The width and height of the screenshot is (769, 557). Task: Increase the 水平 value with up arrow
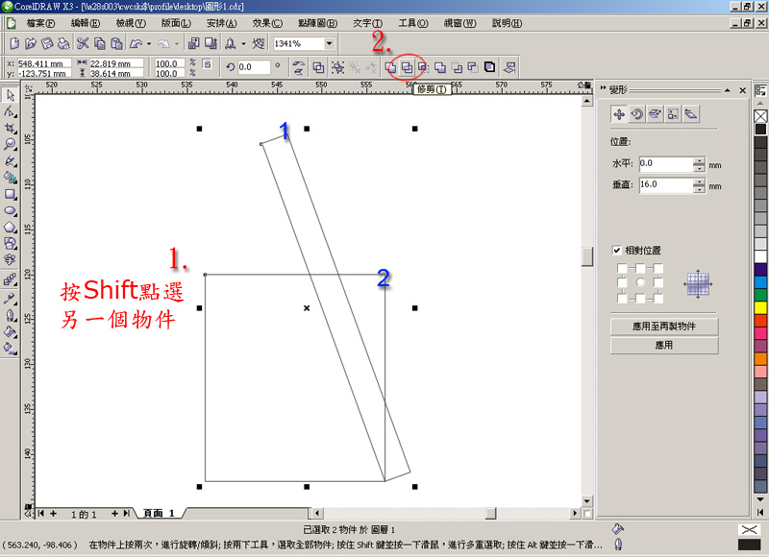click(700, 160)
